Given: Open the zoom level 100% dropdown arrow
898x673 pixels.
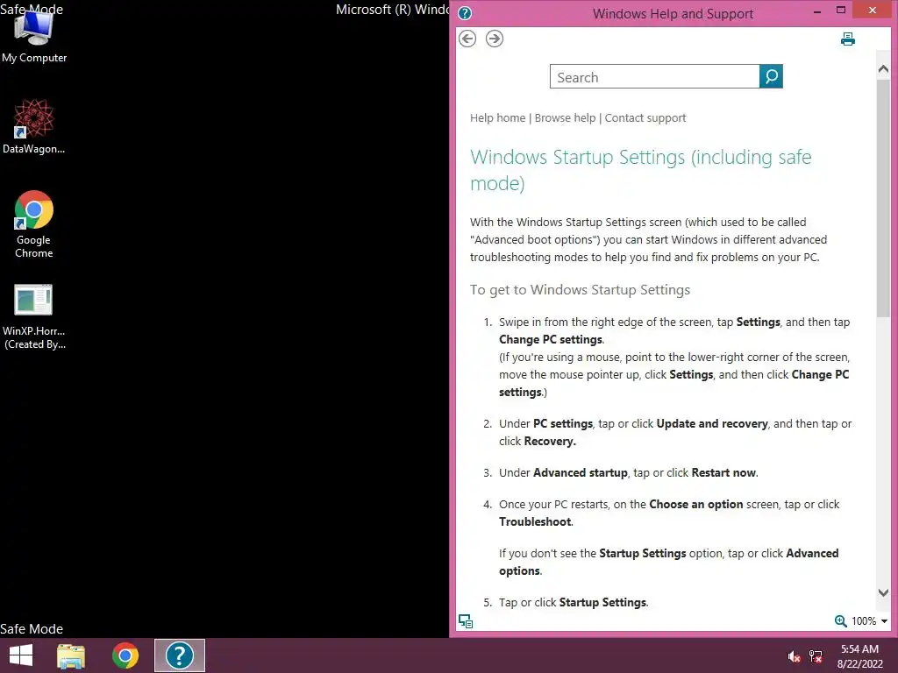Looking at the screenshot, I should tap(884, 621).
